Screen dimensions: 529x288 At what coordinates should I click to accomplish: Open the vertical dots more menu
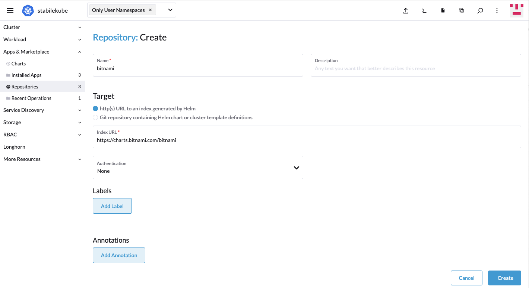[497, 10]
